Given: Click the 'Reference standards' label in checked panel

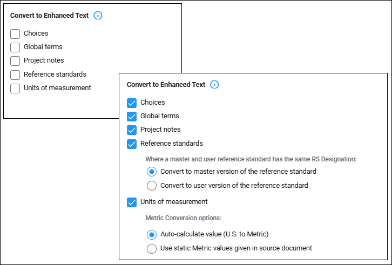Looking at the screenshot, I should point(172,144).
